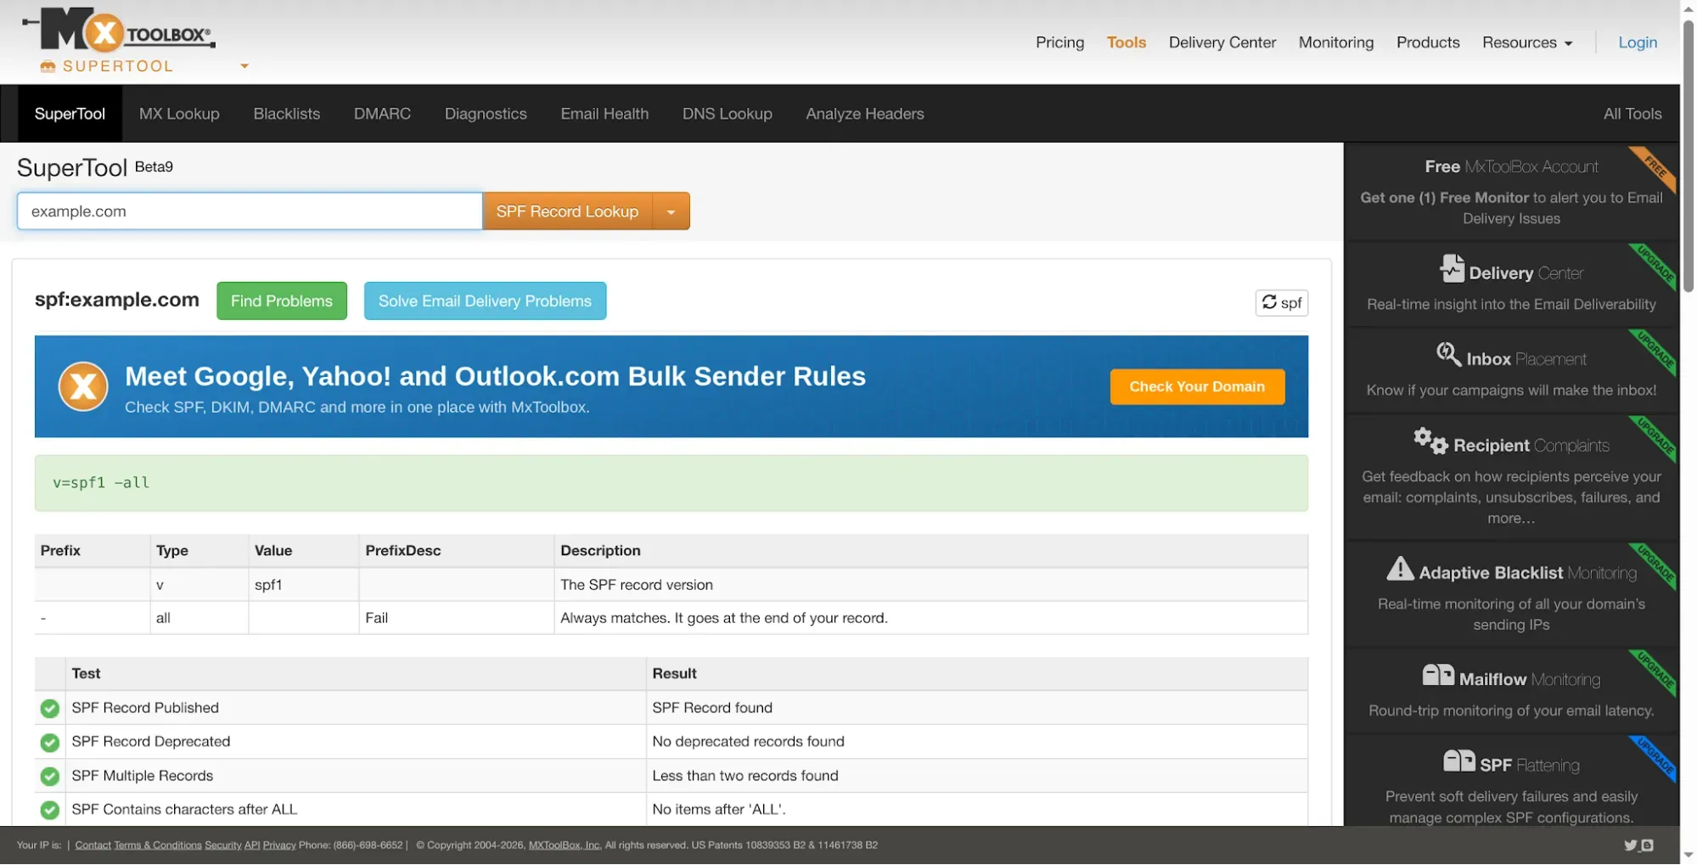Click the spf refresh button
The width and height of the screenshot is (1697, 865).
point(1281,303)
